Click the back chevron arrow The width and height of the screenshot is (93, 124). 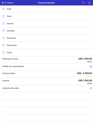click(x=2, y=3)
